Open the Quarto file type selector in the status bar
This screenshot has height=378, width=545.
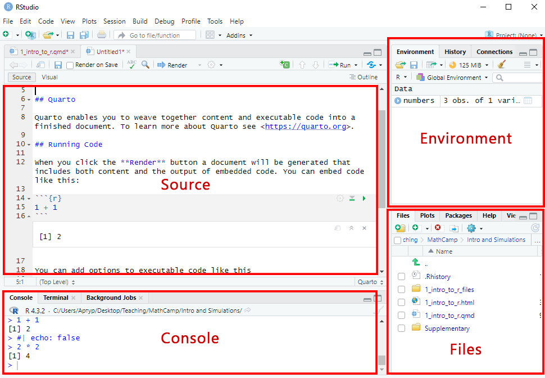pos(370,282)
